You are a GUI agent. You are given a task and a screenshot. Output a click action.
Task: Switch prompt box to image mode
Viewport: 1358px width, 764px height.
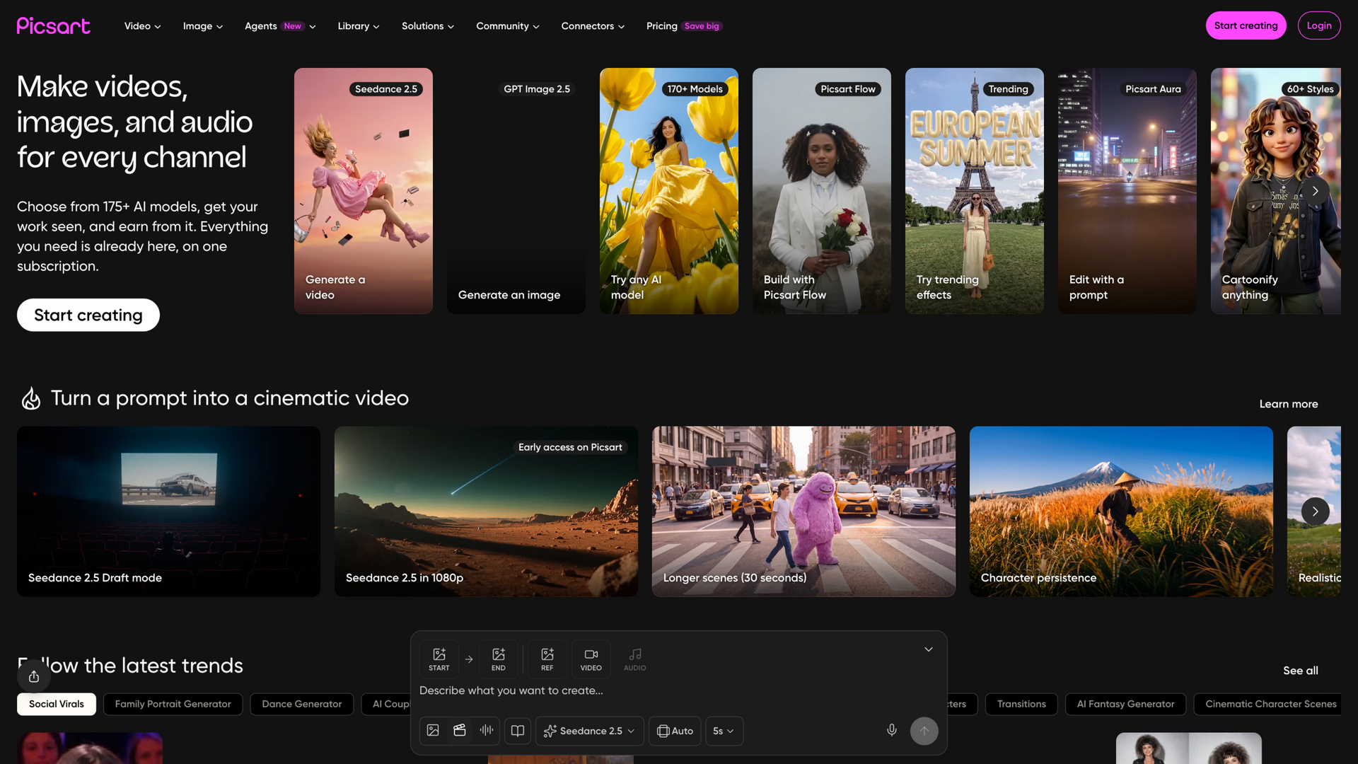click(x=433, y=731)
